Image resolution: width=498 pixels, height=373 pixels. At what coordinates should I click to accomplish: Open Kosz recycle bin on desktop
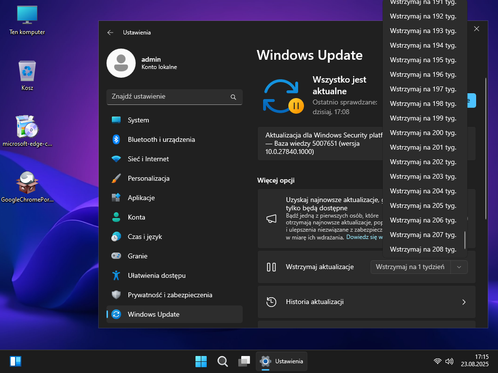(27, 71)
